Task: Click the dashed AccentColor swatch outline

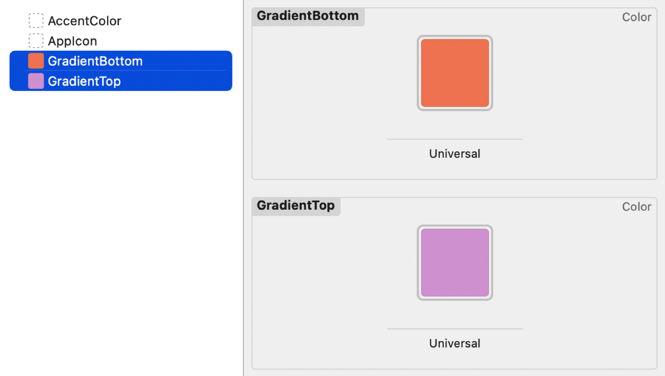Action: (x=36, y=20)
